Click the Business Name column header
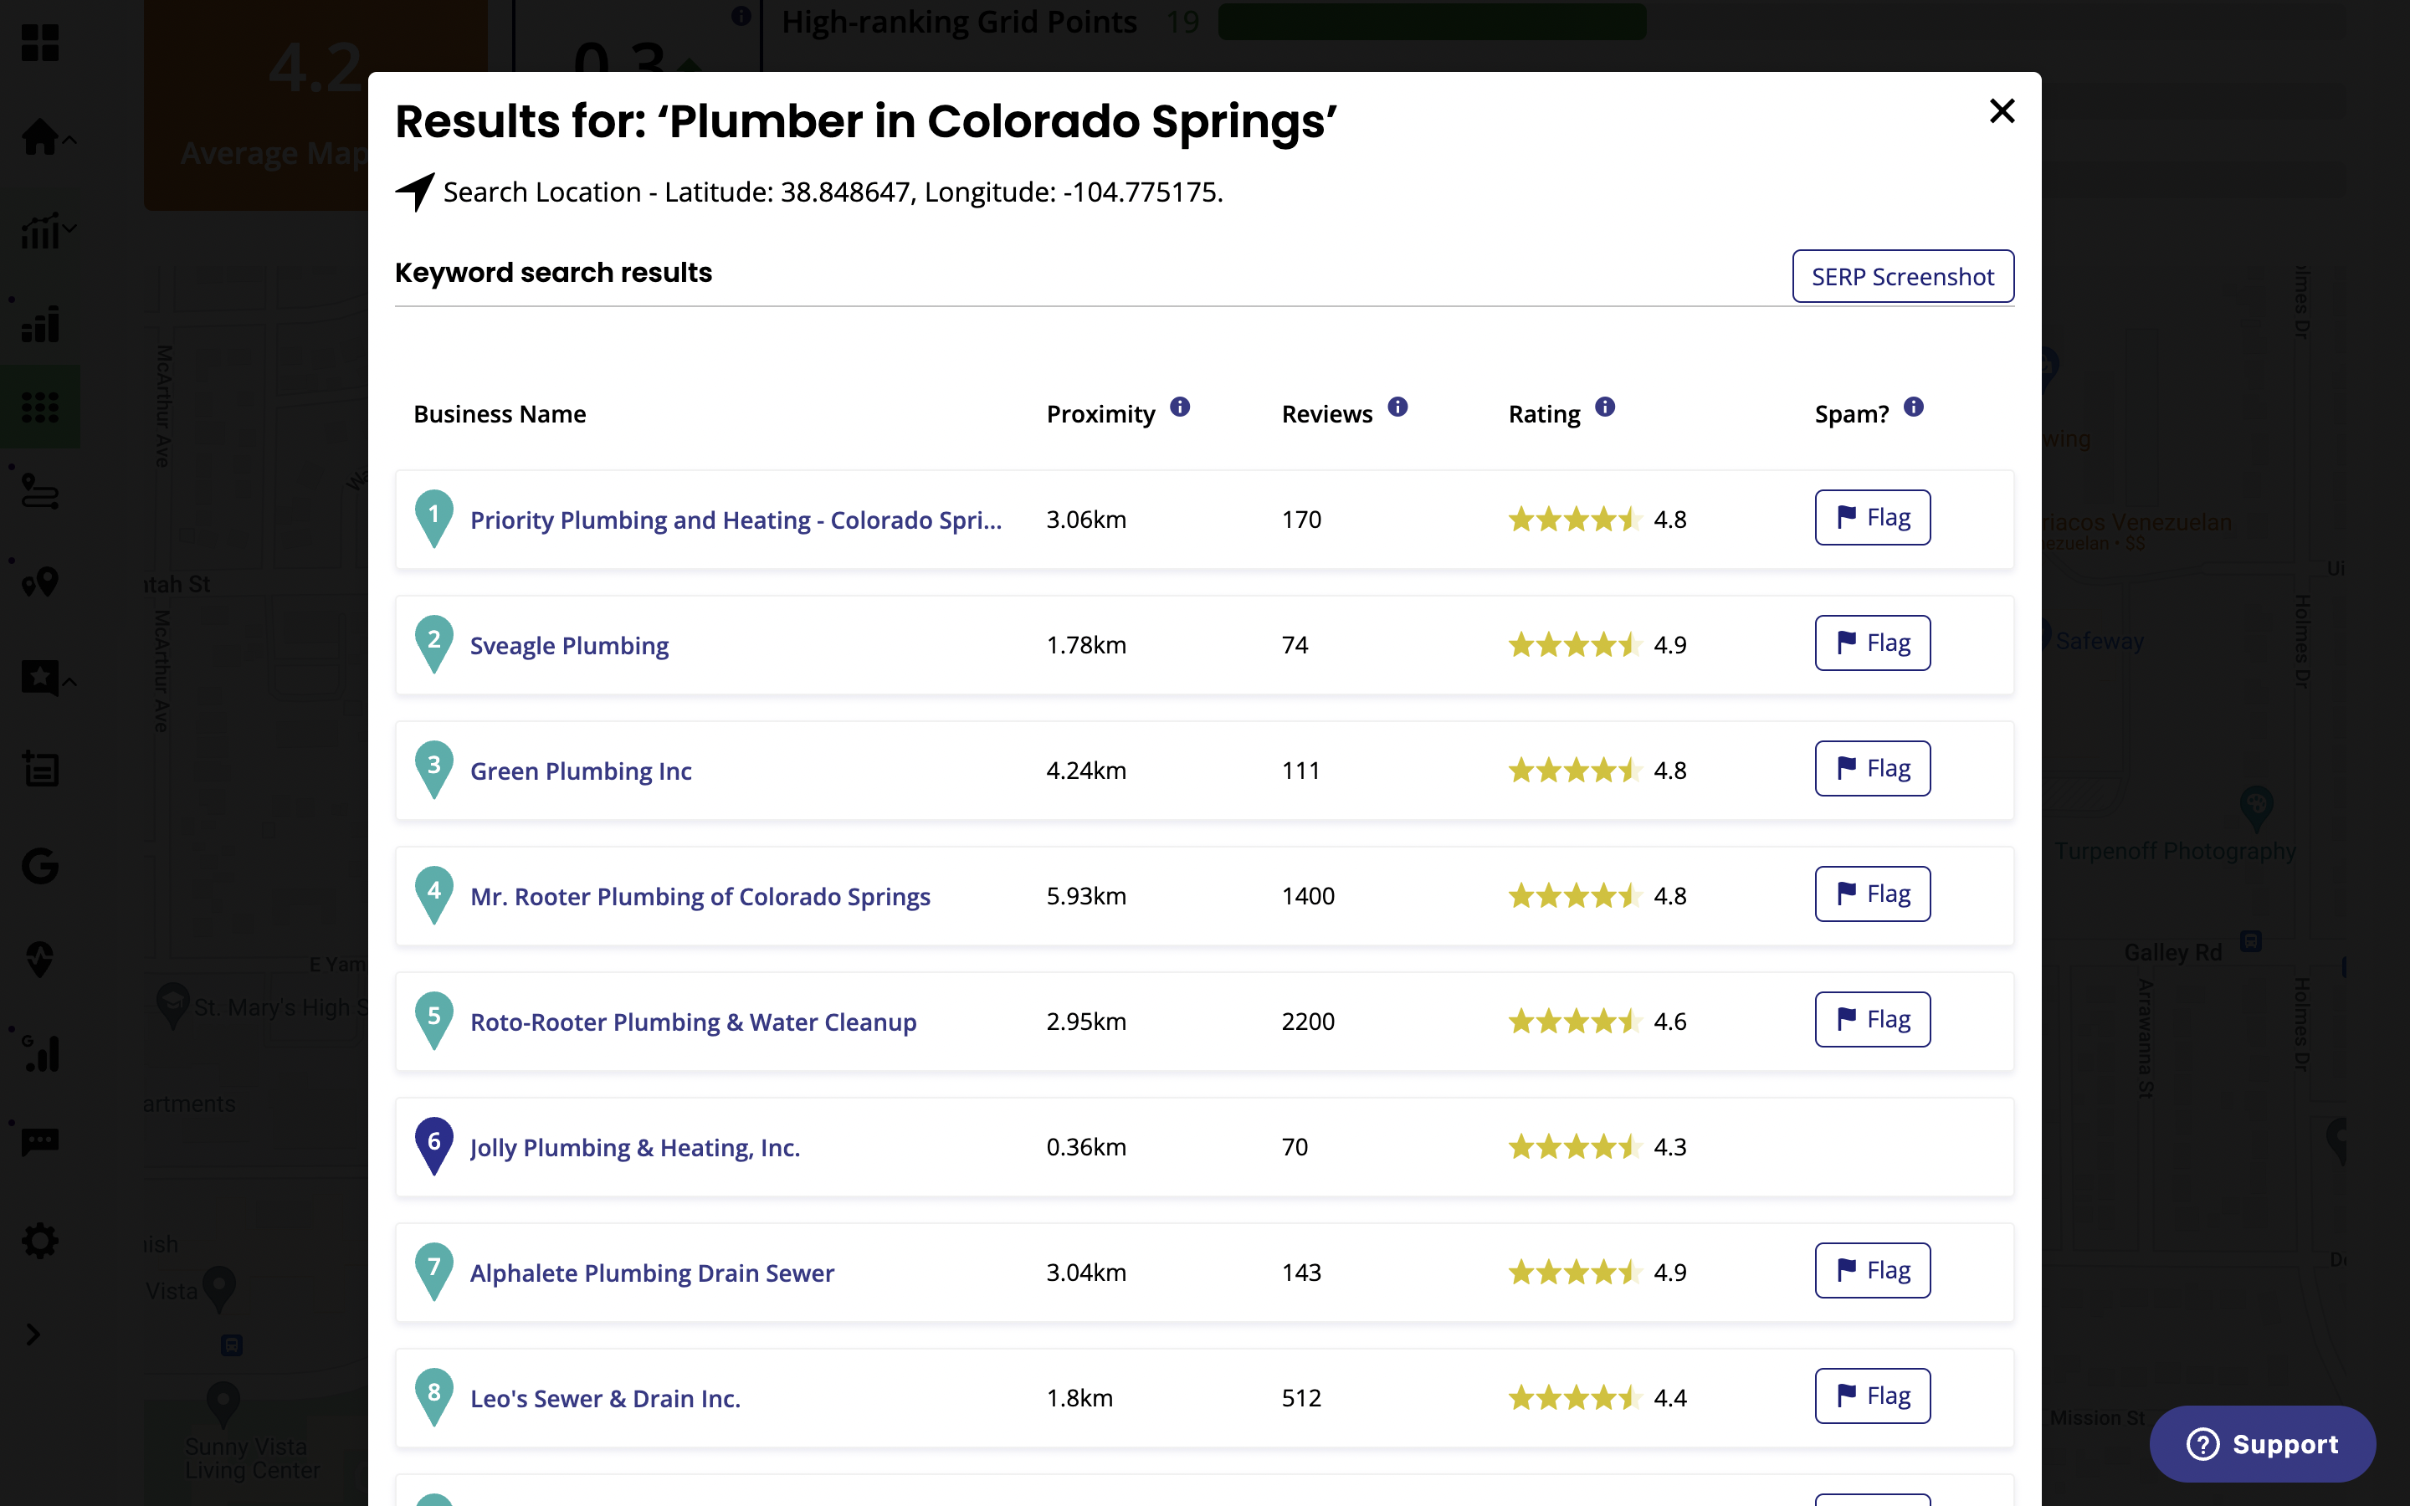2410x1506 pixels. [x=499, y=414]
